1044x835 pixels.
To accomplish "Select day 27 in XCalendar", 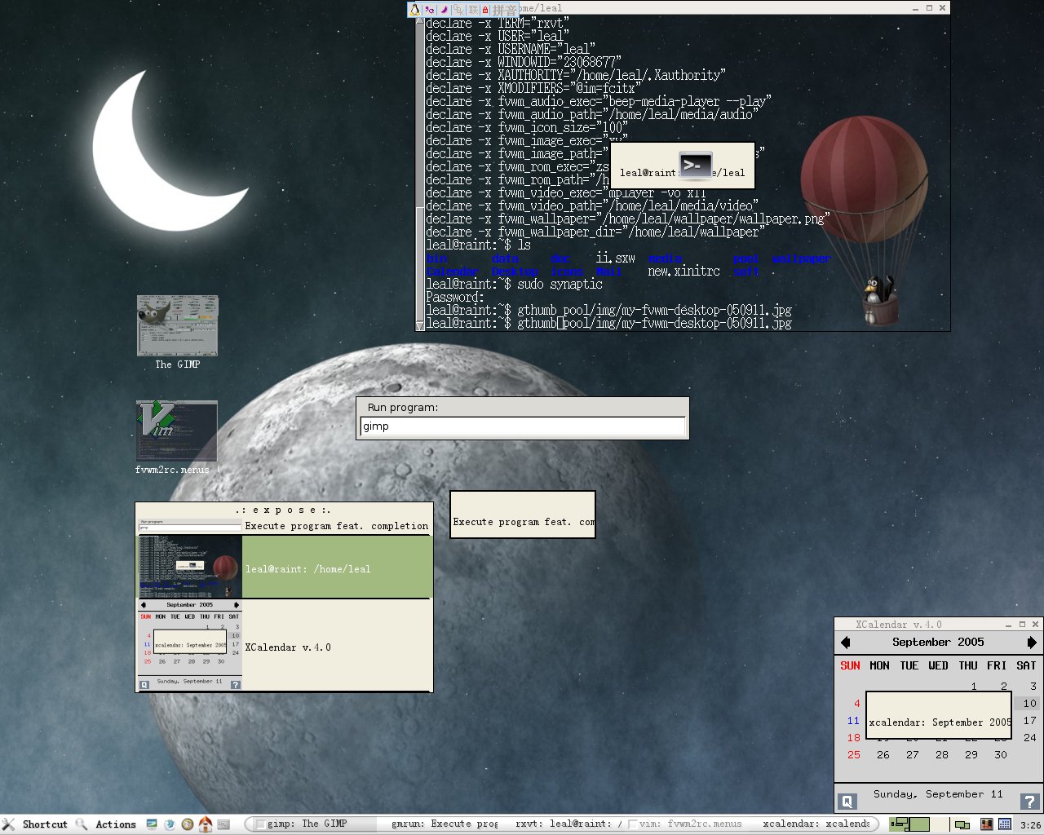I will click(x=913, y=755).
